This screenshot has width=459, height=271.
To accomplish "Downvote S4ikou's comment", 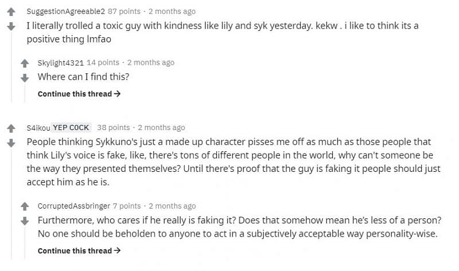I will pyautogui.click(x=10, y=143).
